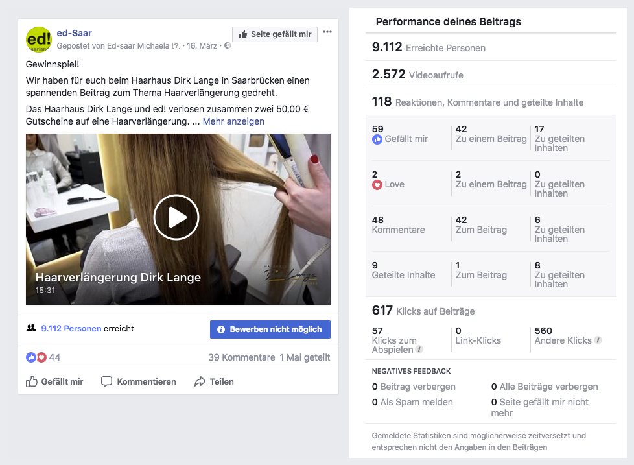Click the 48 Kommentare stat
This screenshot has width=634, height=465.
[398, 225]
